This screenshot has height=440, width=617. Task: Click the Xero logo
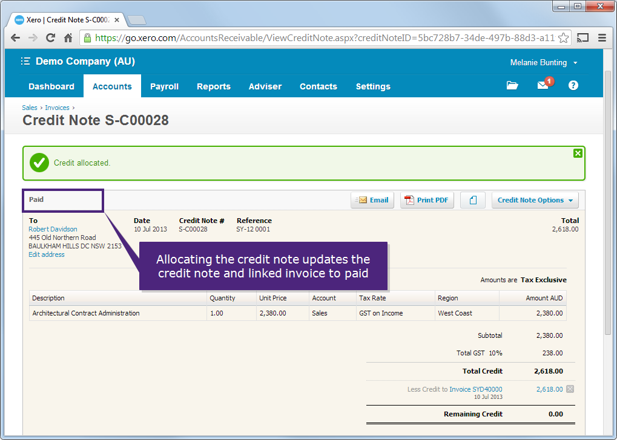tap(18, 19)
